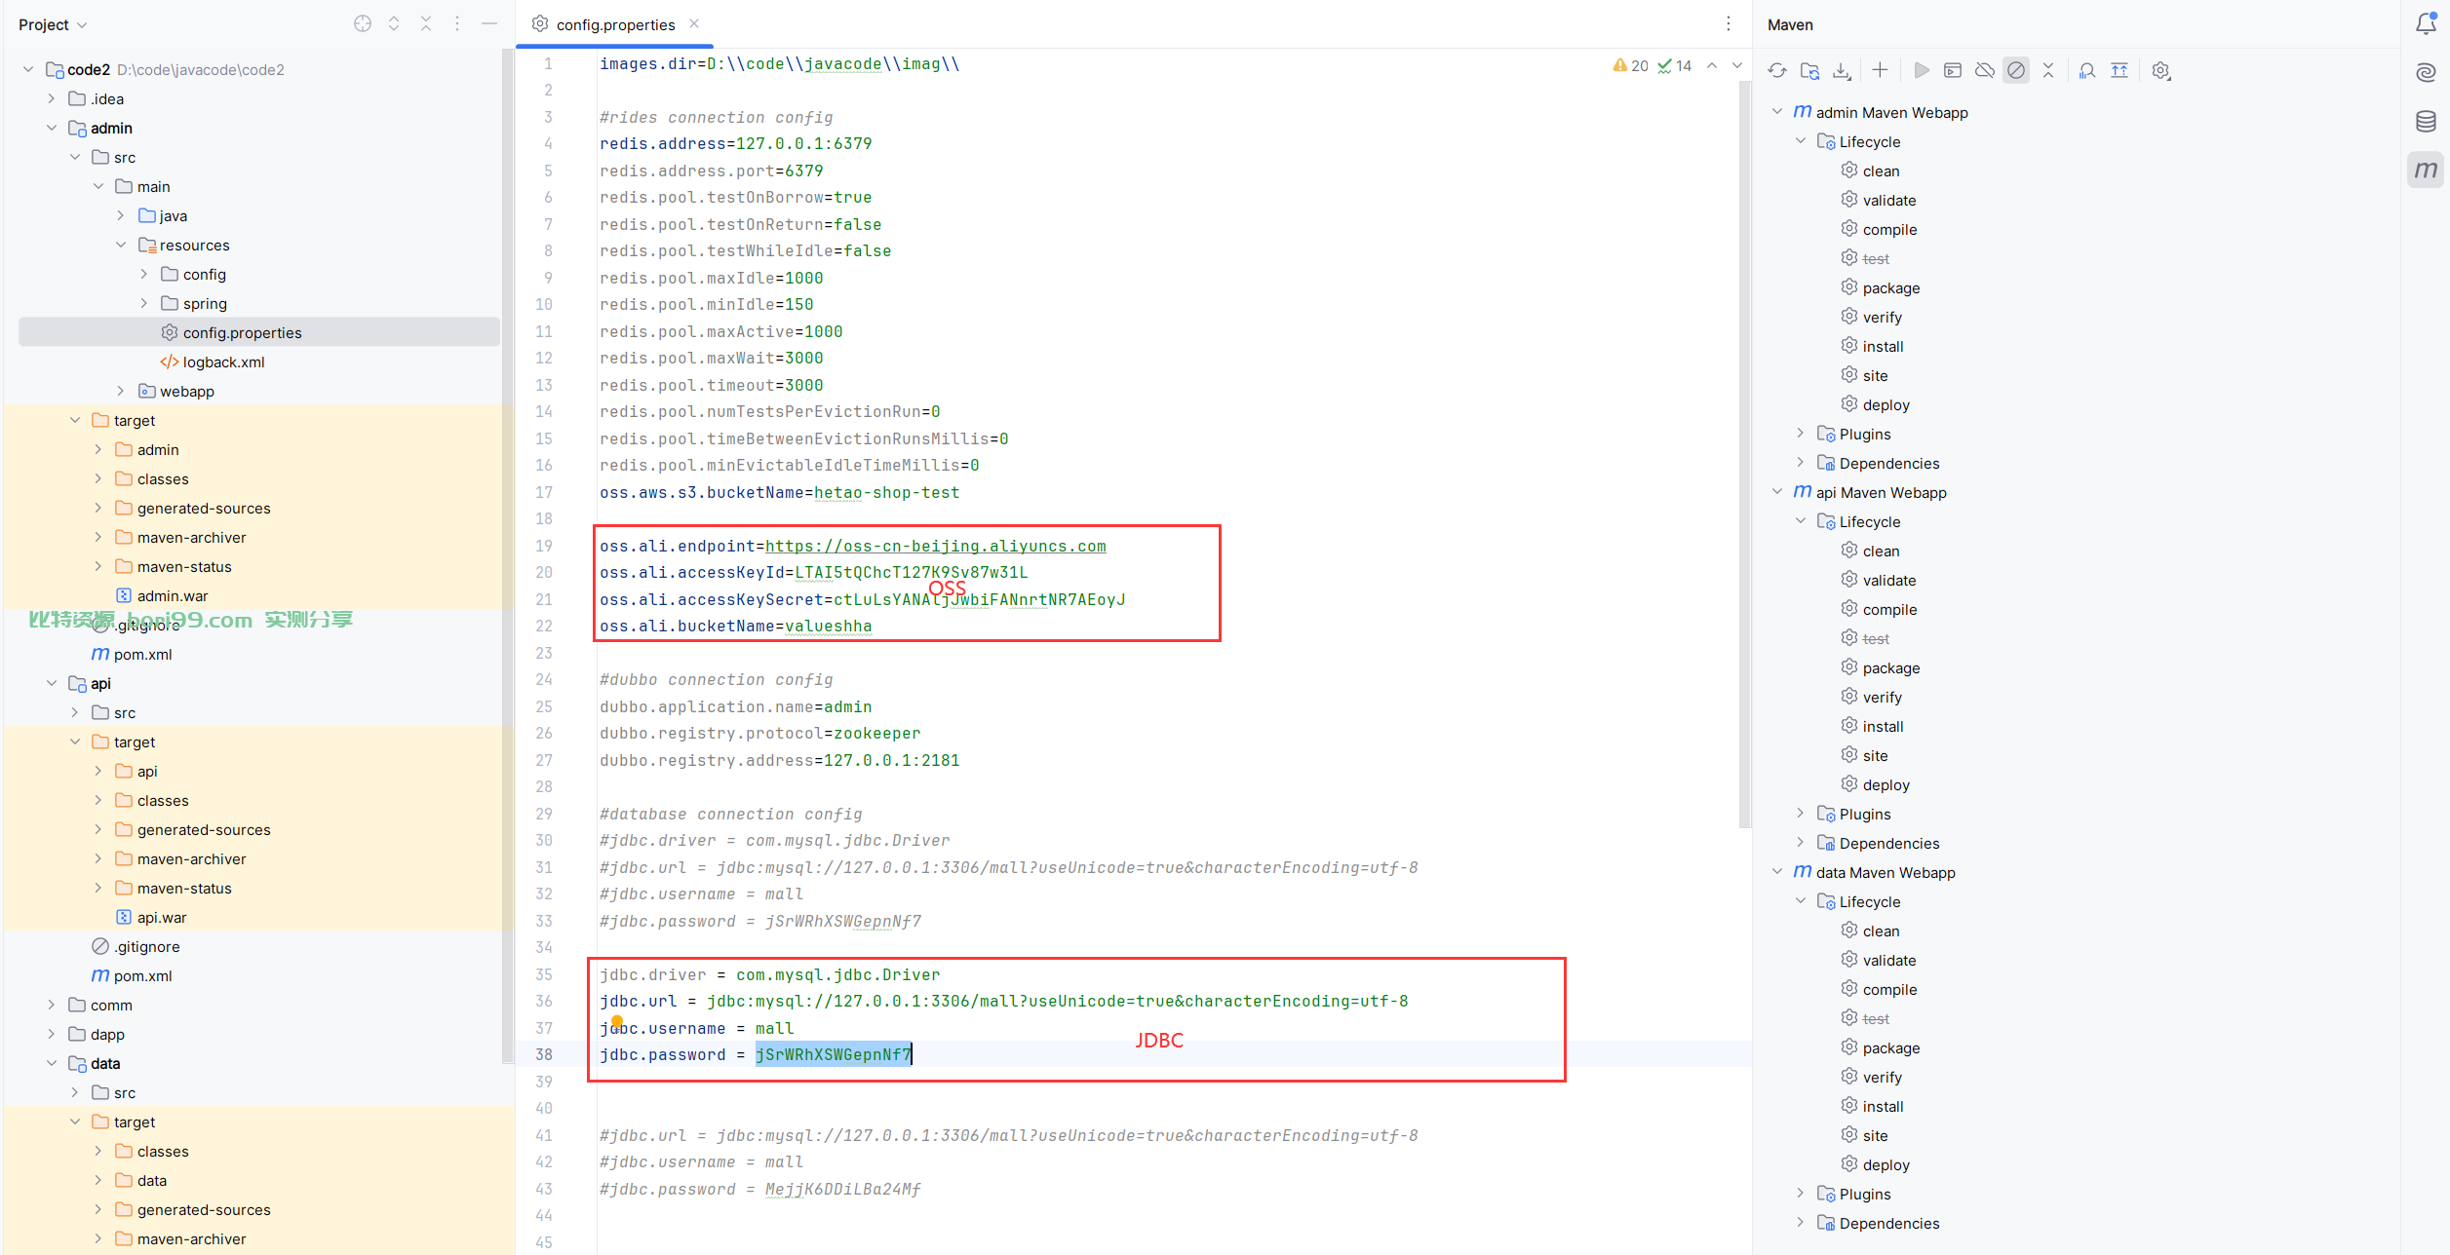Select admin.war file
The width and height of the screenshot is (2450, 1255).
(x=173, y=595)
